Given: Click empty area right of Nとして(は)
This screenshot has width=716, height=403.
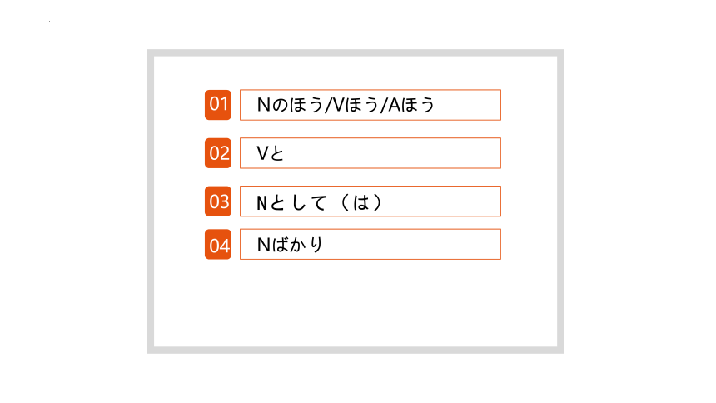Looking at the screenshot, I should pos(443,201).
